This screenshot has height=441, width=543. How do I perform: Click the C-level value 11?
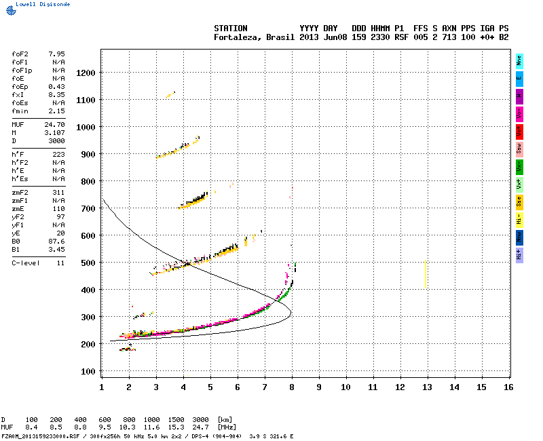coord(60,263)
